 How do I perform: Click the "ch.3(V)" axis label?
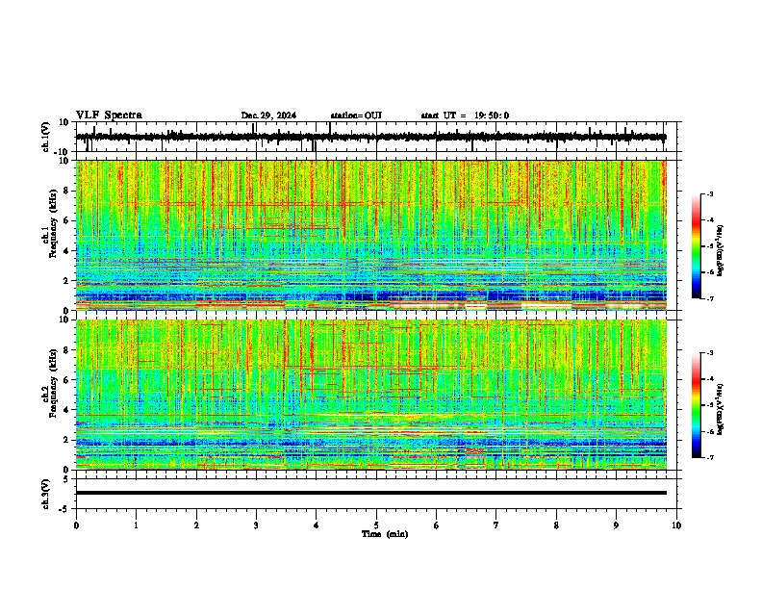point(46,494)
